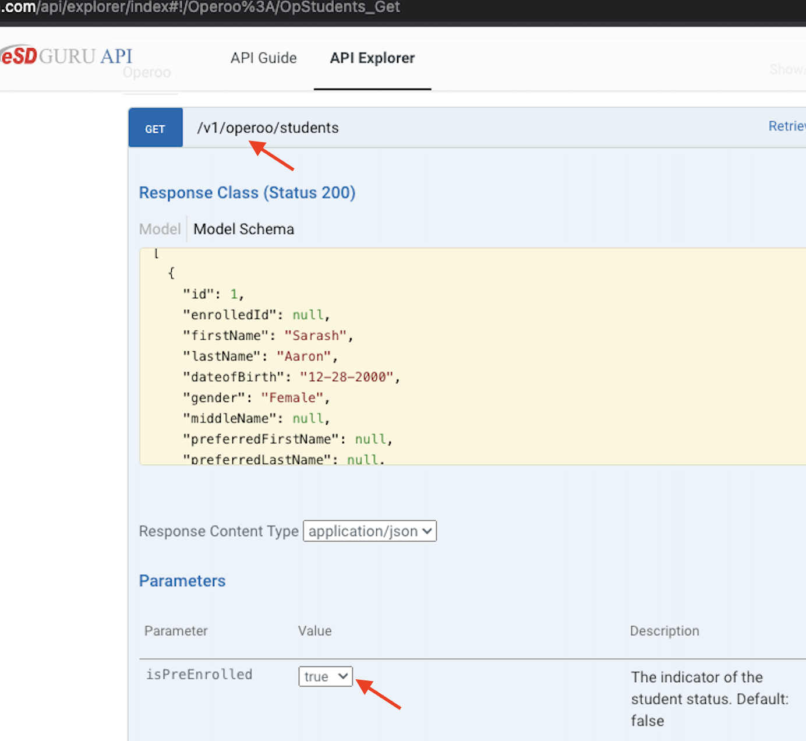The width and height of the screenshot is (806, 741).
Task: Click the Parameters heading
Action: [182, 581]
